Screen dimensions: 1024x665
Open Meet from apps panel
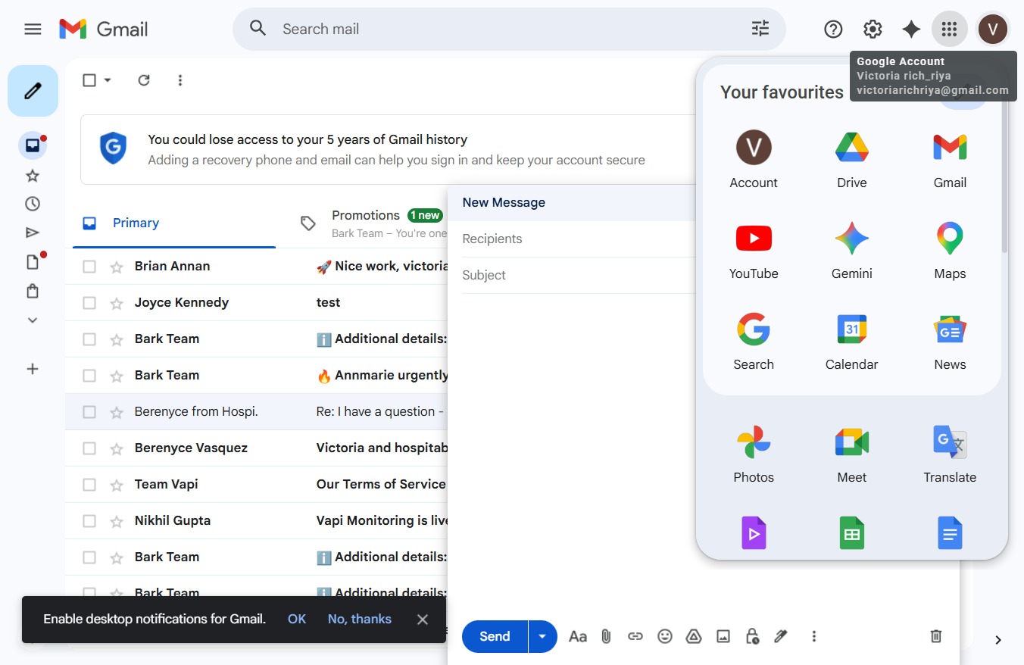852,454
